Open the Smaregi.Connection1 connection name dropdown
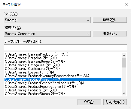The height and width of the screenshot is (109, 131). pyautogui.click(x=47, y=34)
